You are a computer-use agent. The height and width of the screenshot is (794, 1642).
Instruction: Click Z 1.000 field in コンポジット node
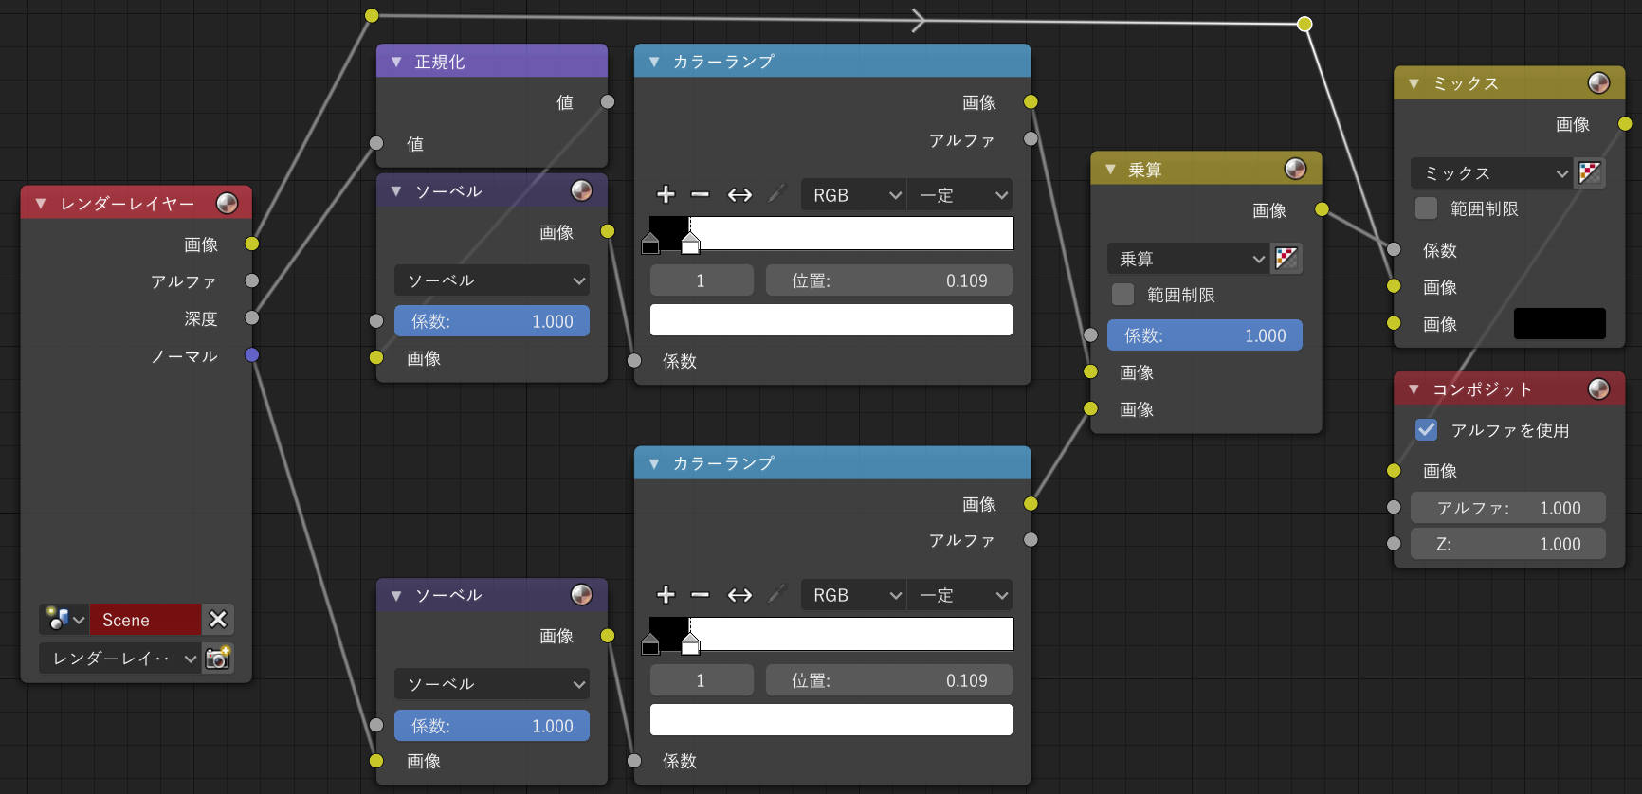coord(1508,544)
